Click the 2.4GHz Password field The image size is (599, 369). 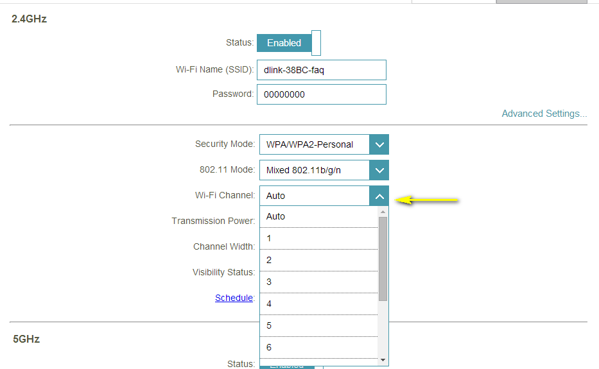point(321,94)
